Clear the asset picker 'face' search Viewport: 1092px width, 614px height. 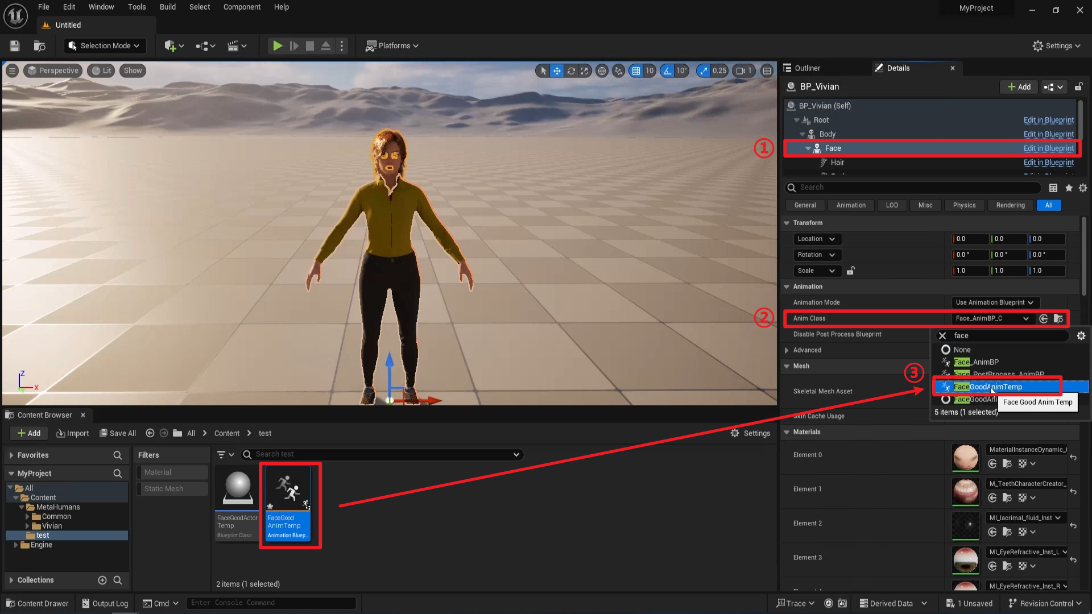coord(942,335)
